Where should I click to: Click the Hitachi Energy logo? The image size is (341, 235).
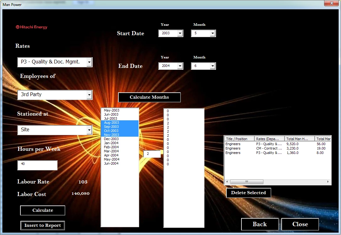click(31, 27)
